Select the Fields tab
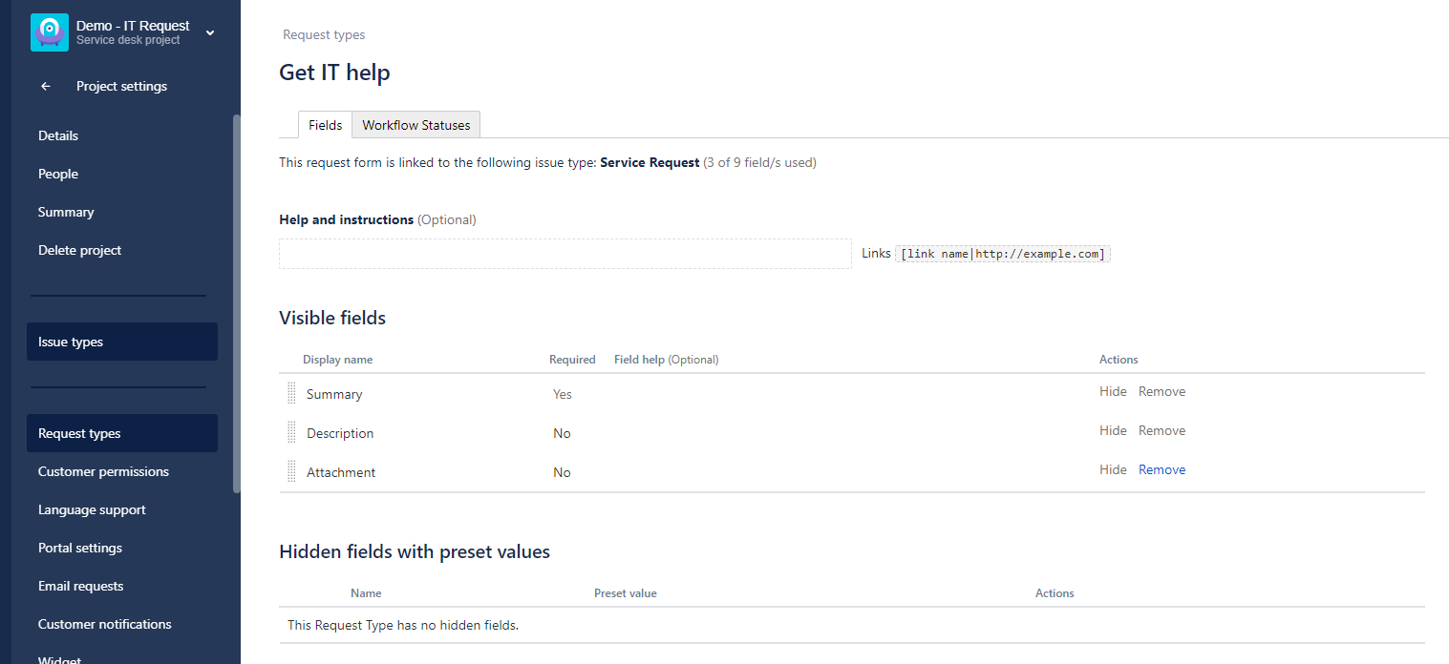Viewport: 1449px width, 664px height. [x=325, y=125]
